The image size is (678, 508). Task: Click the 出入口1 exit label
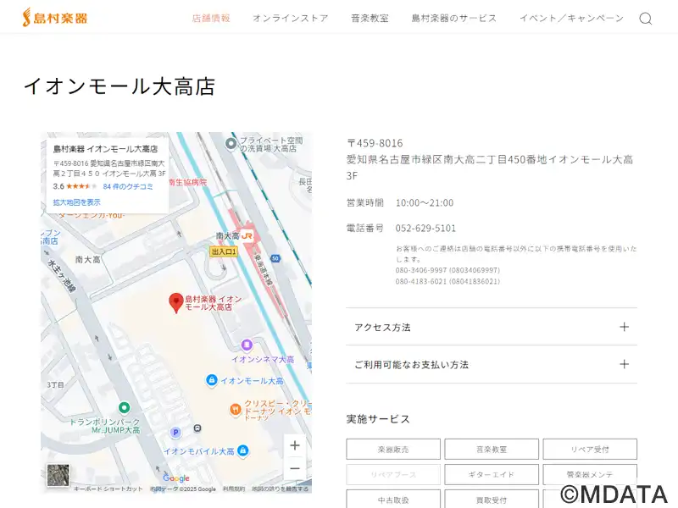coord(224,251)
